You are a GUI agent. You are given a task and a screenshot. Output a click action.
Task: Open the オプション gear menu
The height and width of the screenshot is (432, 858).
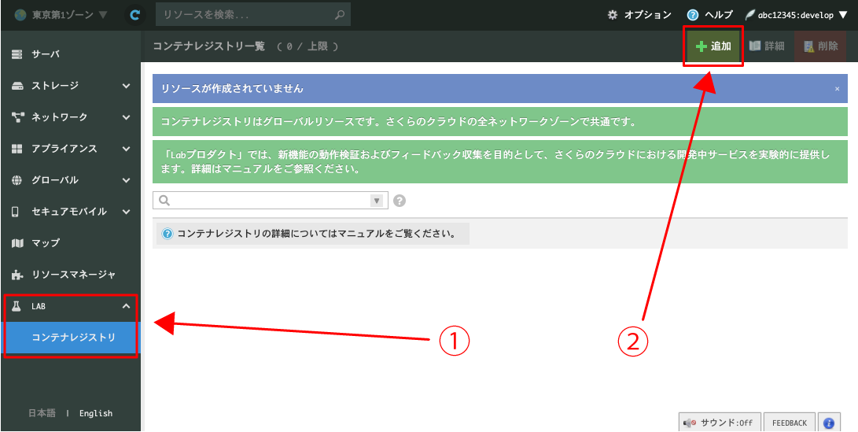pyautogui.click(x=639, y=15)
